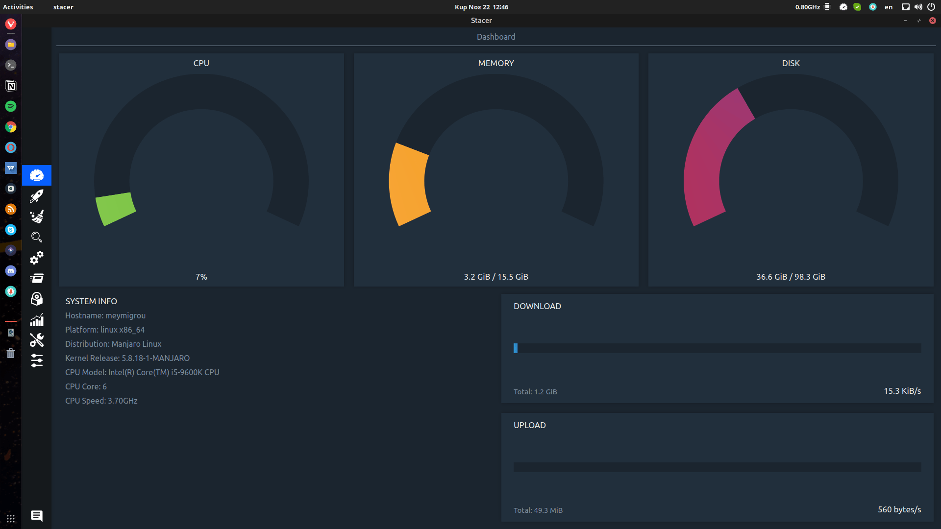Open Services gears icon in sidebar
The width and height of the screenshot is (941, 529).
[37, 258]
